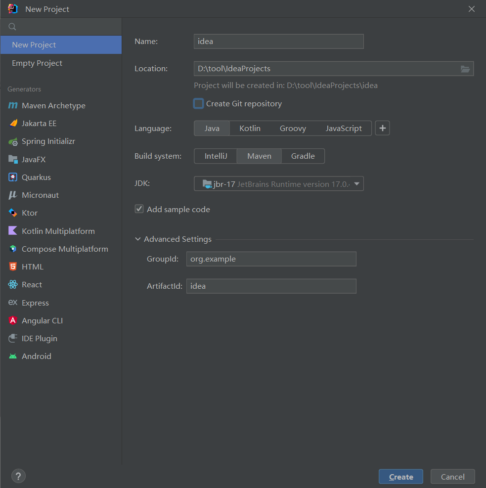Click the Create button
Image resolution: width=486 pixels, height=488 pixels.
pyautogui.click(x=400, y=477)
